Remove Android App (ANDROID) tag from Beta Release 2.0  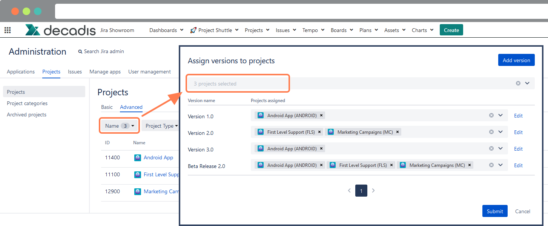[321, 165]
